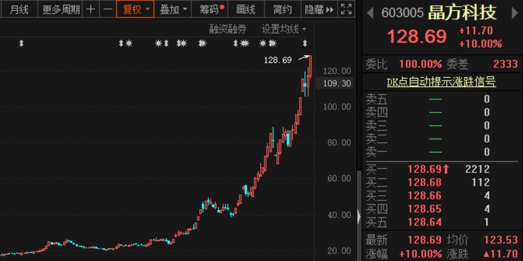
Task: Open the 更多周期 more periods menu
Action: coord(61,9)
